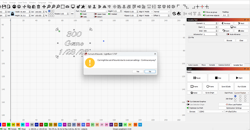Viewport: 250px width, 130px height.
Task: Toggle the Bold text switch
Action: click(81, 14)
